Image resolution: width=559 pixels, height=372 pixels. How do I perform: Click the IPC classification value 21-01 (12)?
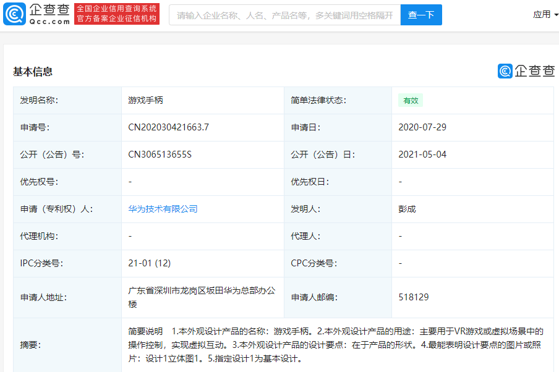[150, 263]
